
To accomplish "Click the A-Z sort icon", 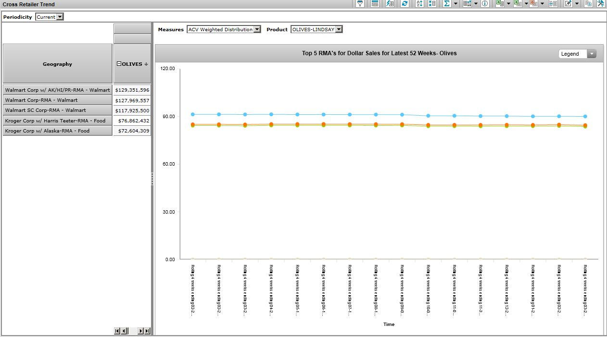I will point(419,4).
